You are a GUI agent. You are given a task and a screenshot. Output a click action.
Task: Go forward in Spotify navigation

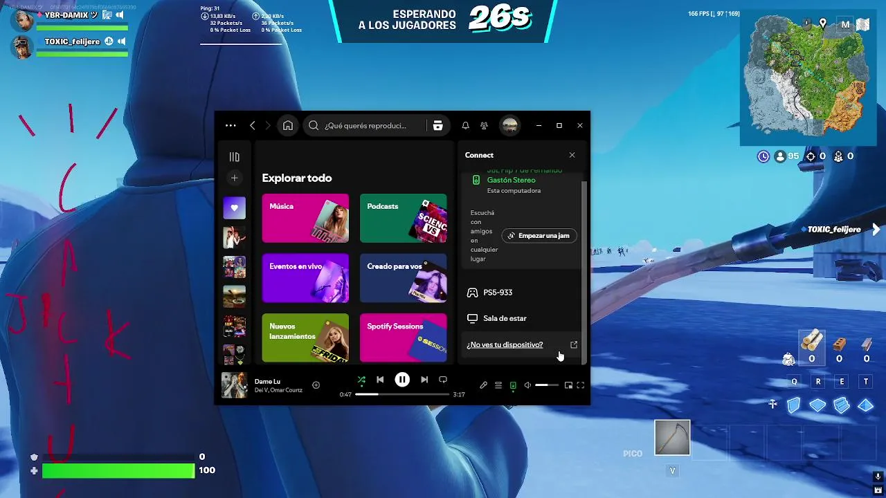pyautogui.click(x=268, y=125)
